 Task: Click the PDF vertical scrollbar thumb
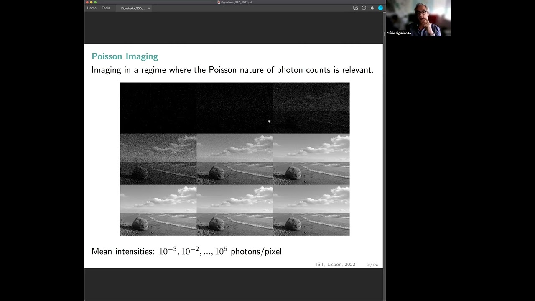[384, 33]
